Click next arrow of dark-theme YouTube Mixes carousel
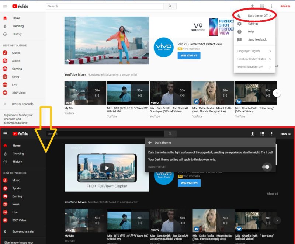This screenshot has width=295, height=244. tap(277, 220)
